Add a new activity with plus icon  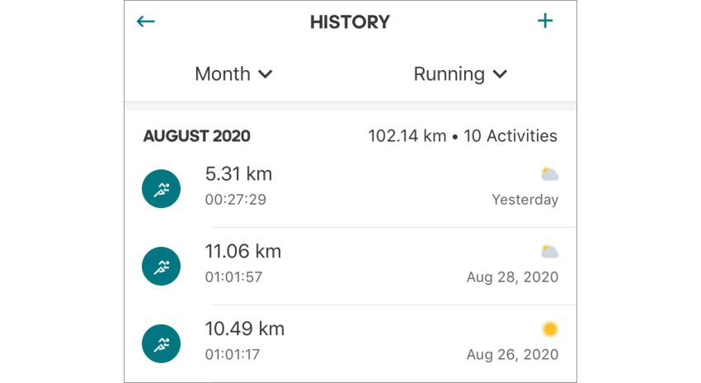pyautogui.click(x=545, y=21)
